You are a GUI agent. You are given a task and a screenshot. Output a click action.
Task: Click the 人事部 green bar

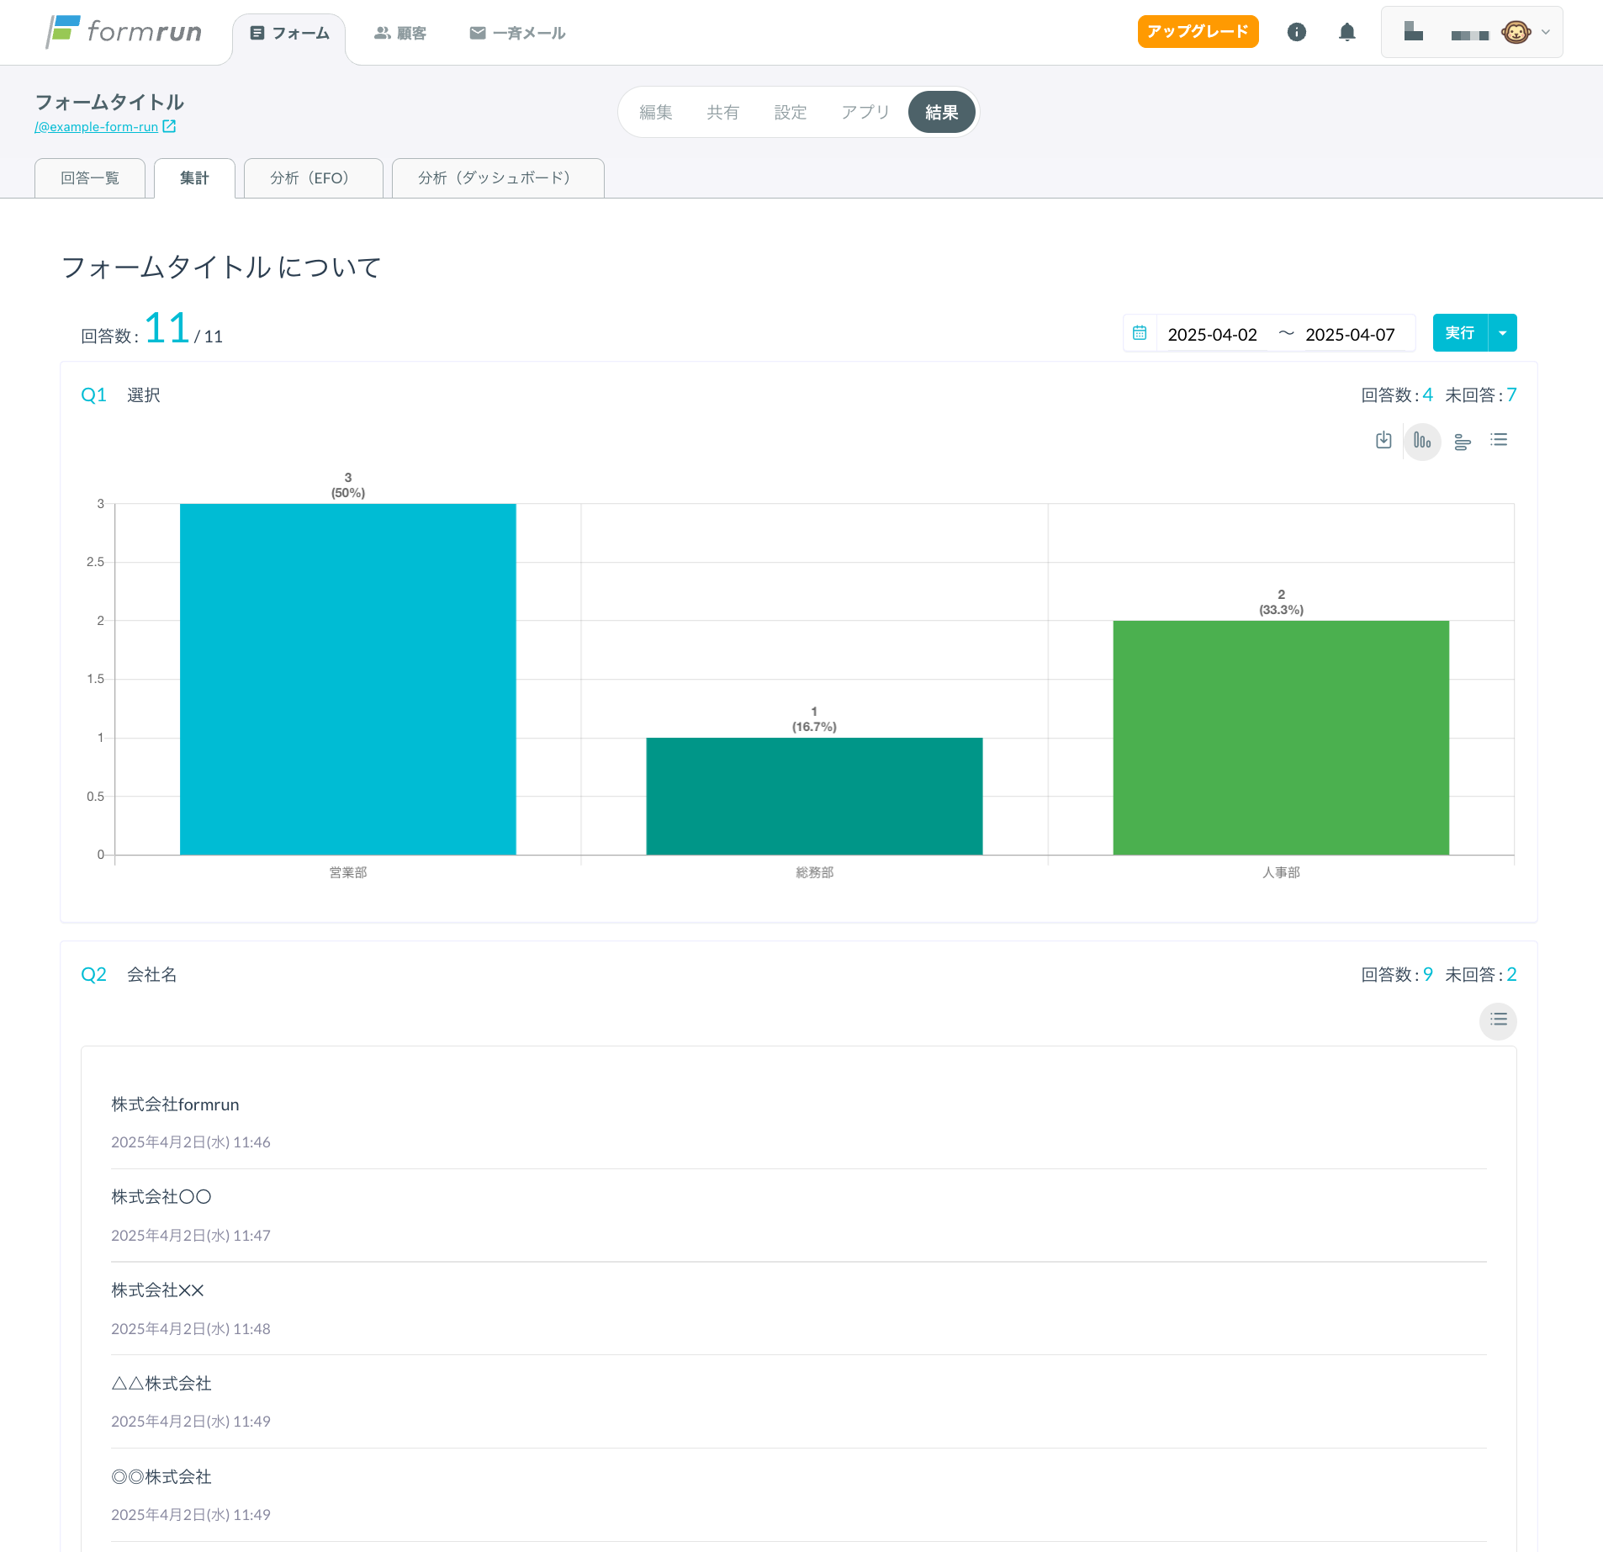tap(1281, 738)
